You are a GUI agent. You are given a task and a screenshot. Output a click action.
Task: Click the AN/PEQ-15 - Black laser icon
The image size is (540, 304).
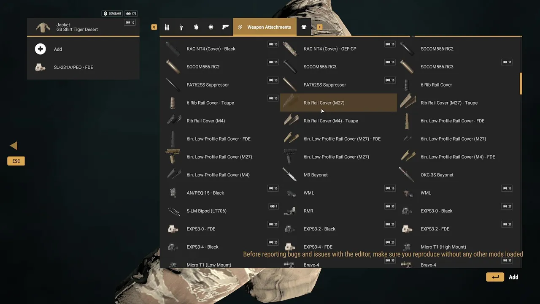[x=173, y=193]
